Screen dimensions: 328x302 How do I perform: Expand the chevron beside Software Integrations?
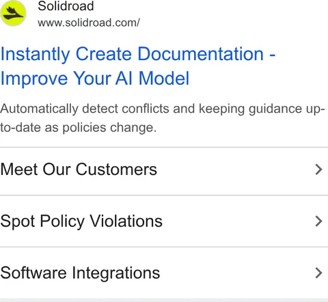coord(318,273)
